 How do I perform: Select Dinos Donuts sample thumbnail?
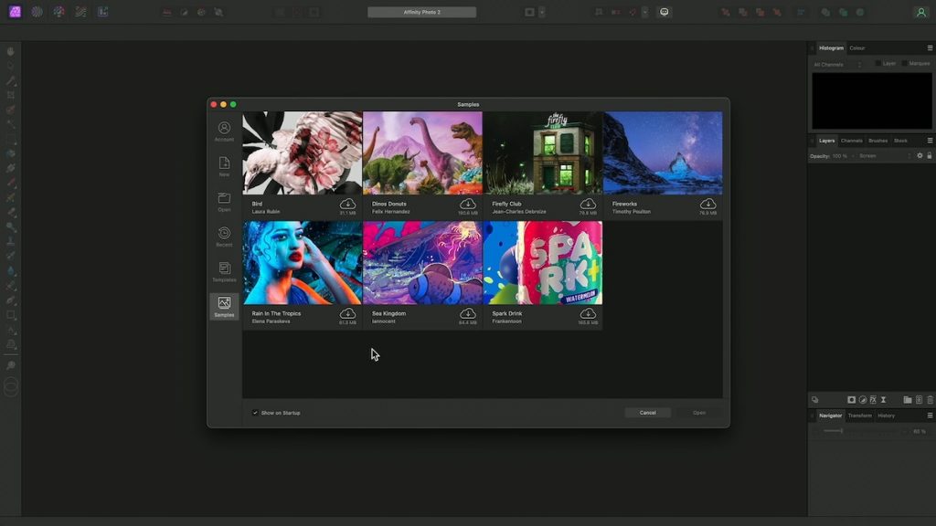(422, 153)
